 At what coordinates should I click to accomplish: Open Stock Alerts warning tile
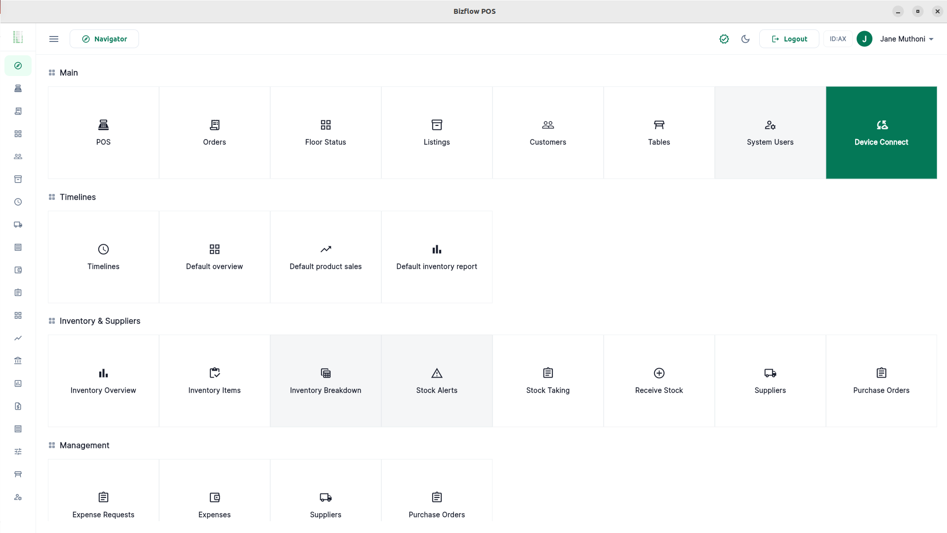click(x=437, y=381)
